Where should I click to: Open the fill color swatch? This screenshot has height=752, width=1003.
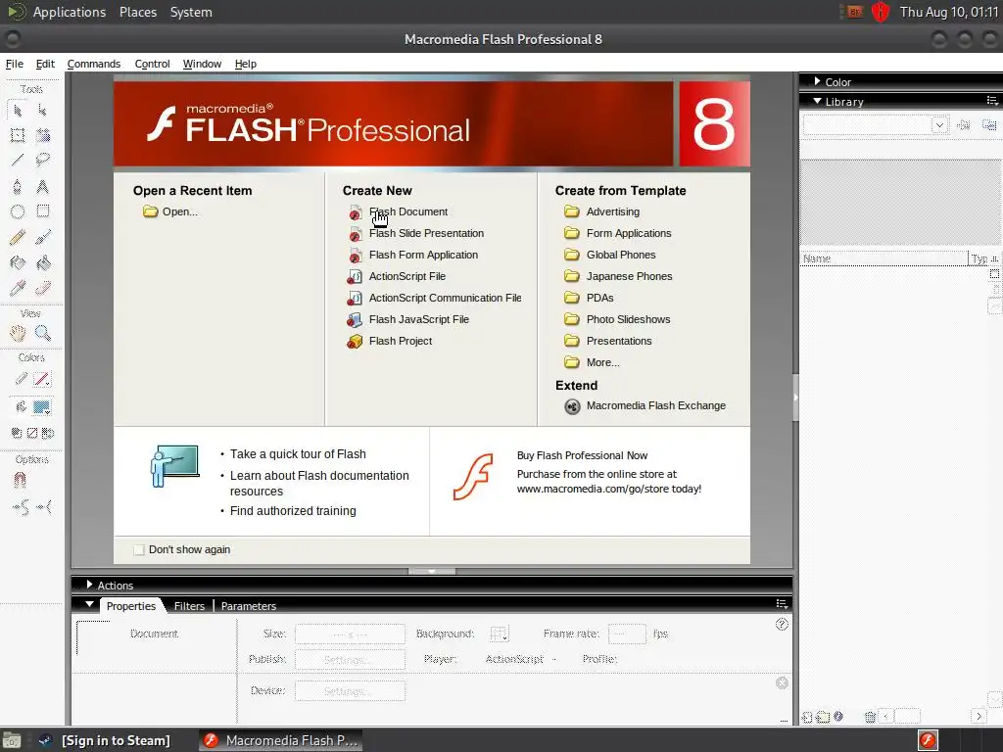(x=42, y=407)
